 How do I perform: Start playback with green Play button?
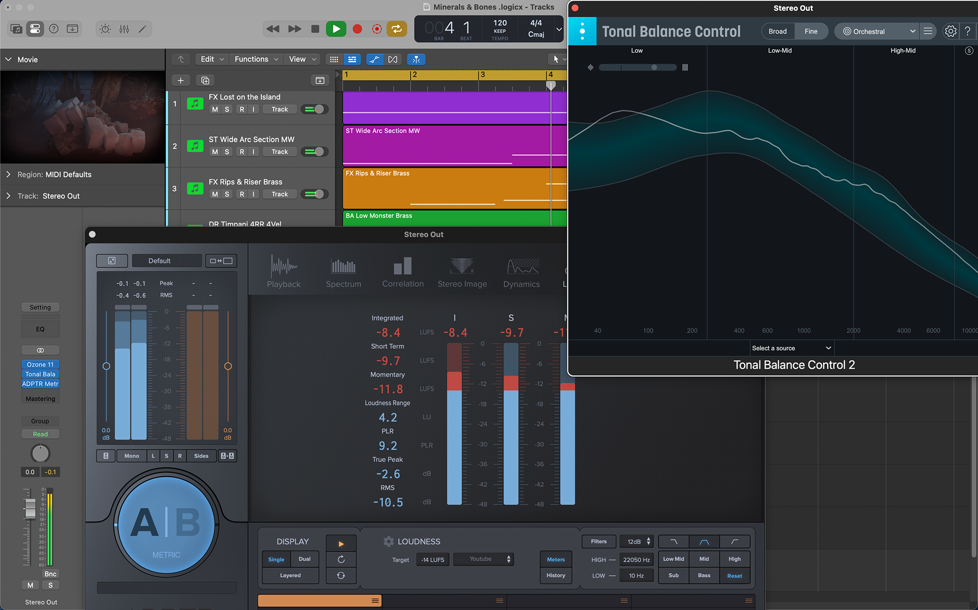point(336,29)
